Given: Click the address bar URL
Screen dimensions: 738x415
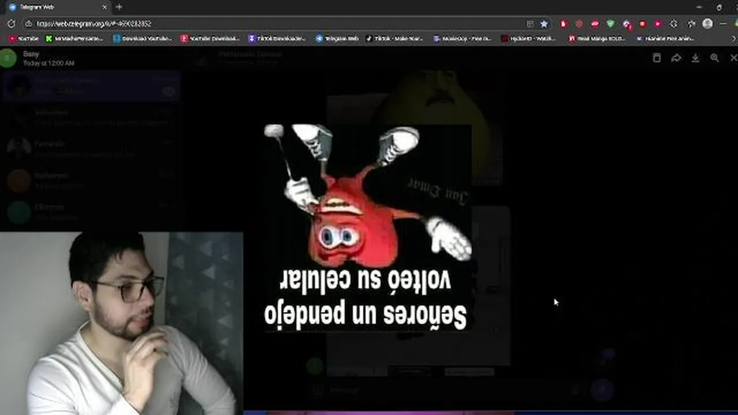Looking at the screenshot, I should [93, 24].
